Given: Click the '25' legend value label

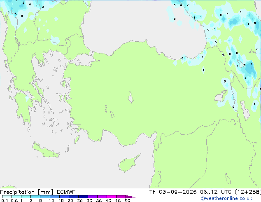Looking at the screenshot, I should (x=80, y=200).
